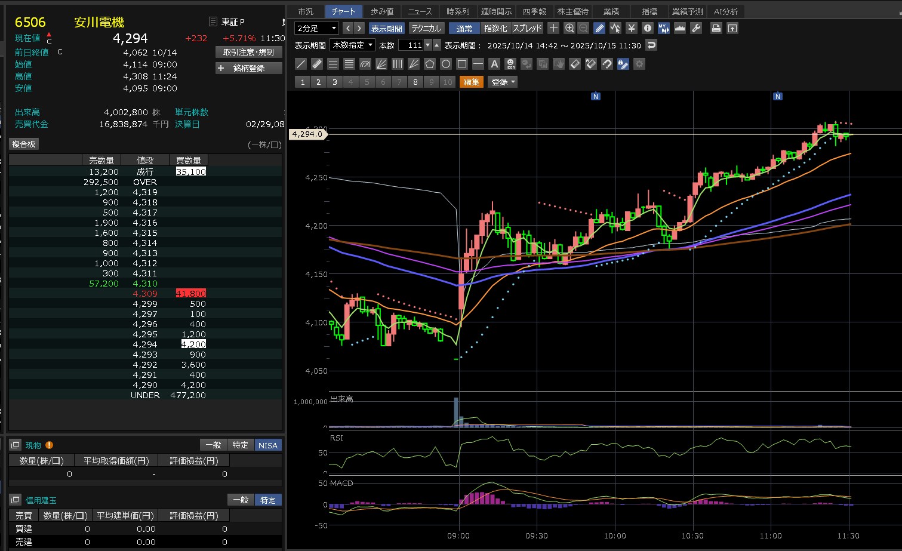Open the 四季報 tab
This screenshot has width=902, height=551.
pos(534,11)
